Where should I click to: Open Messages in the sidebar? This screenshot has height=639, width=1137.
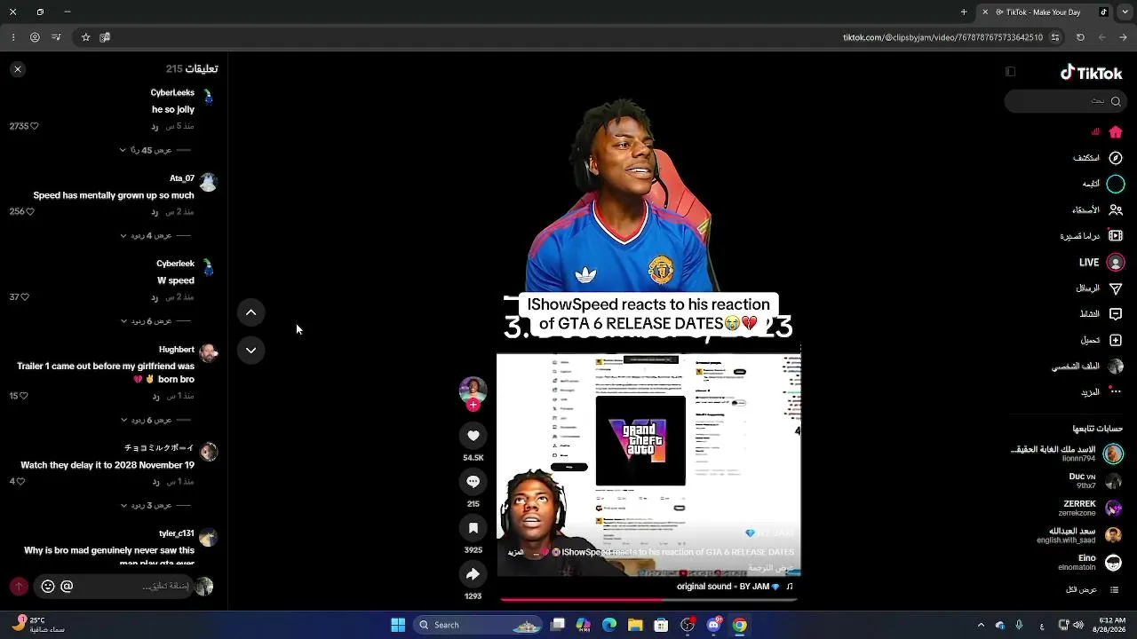tap(1116, 288)
